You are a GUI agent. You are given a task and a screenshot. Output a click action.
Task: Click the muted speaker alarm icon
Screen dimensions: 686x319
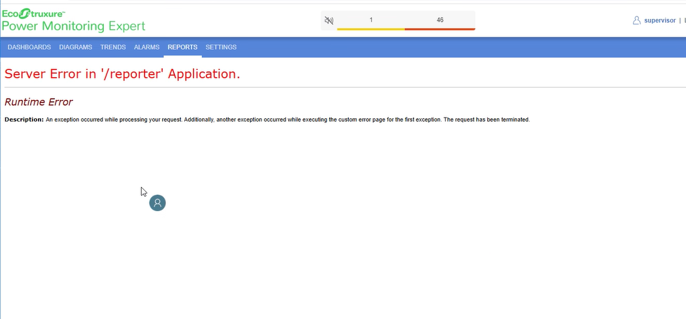pos(329,20)
